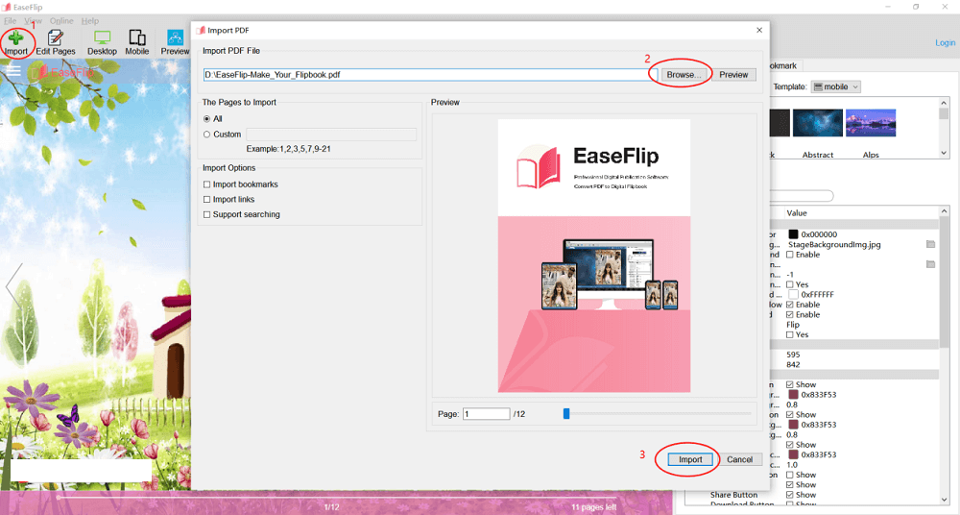Screen dimensions: 960x515
Task: Select the Custom pages radio button
Action: 206,135
